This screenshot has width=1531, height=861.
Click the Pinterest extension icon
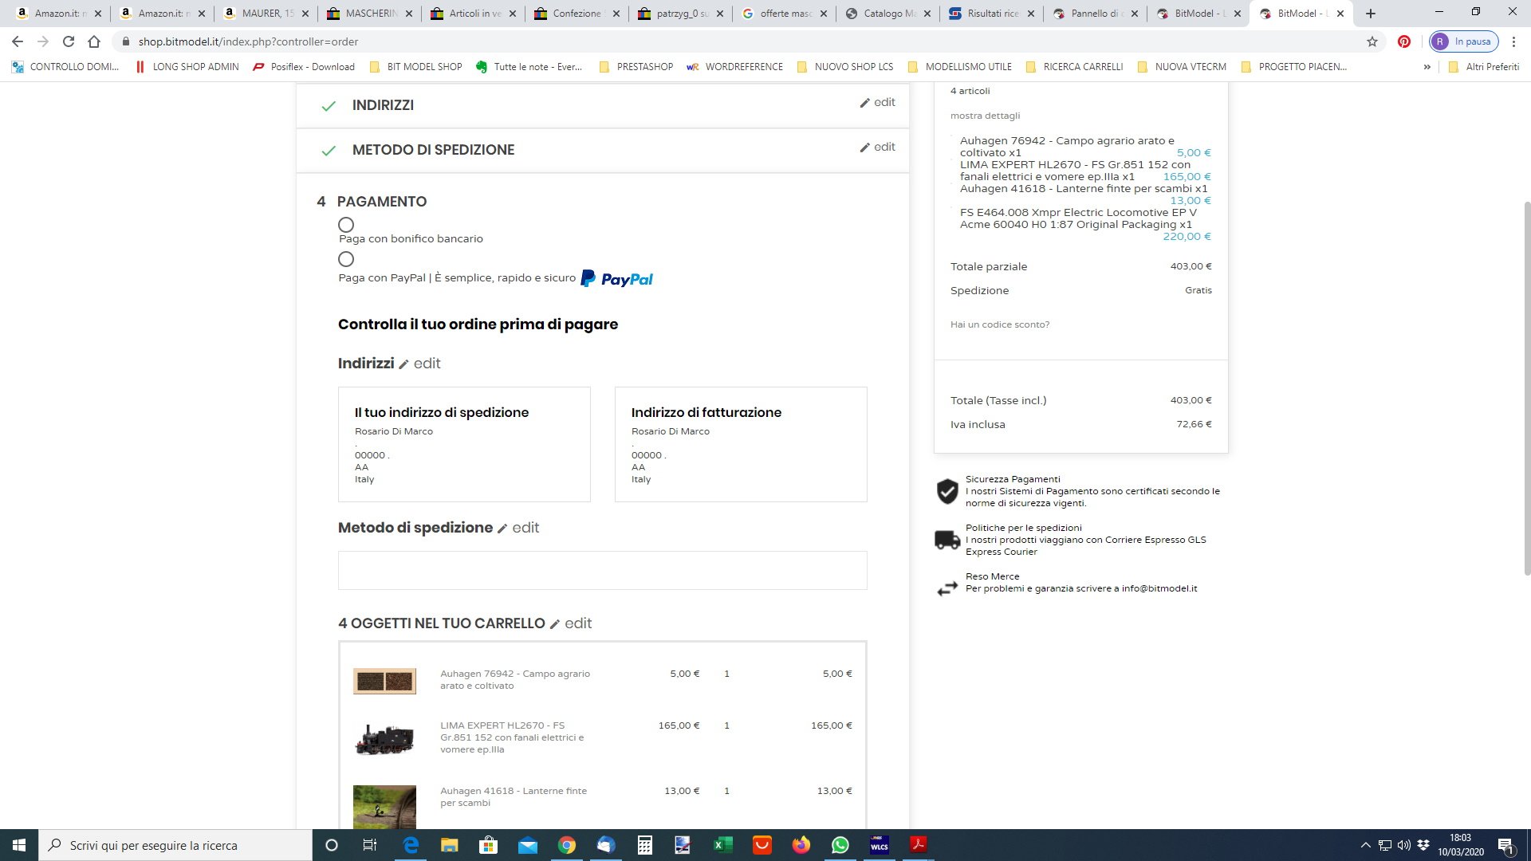coord(1404,41)
